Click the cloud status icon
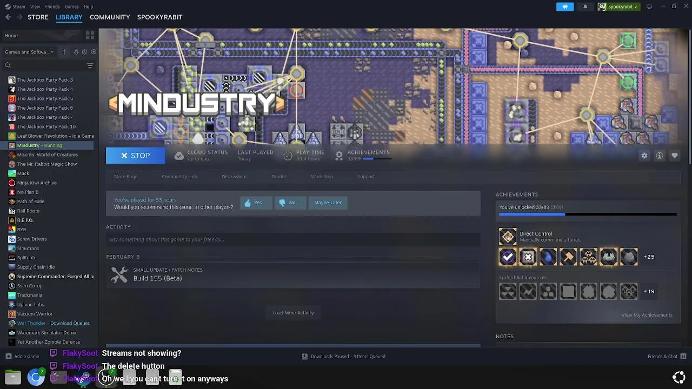 click(179, 156)
